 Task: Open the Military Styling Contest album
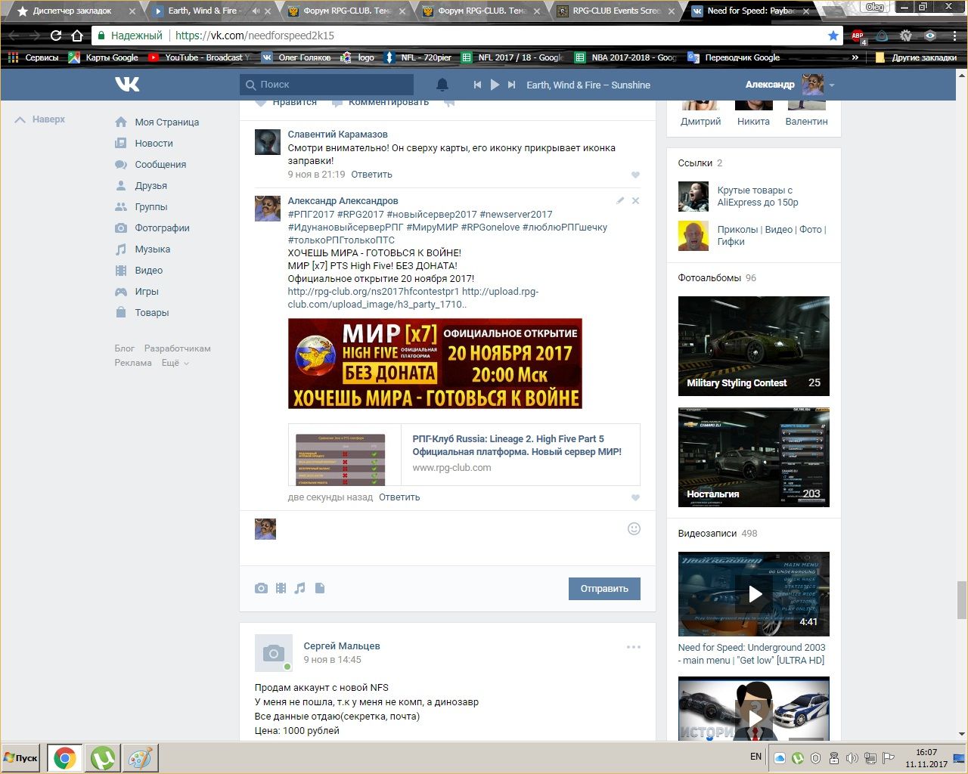point(753,346)
